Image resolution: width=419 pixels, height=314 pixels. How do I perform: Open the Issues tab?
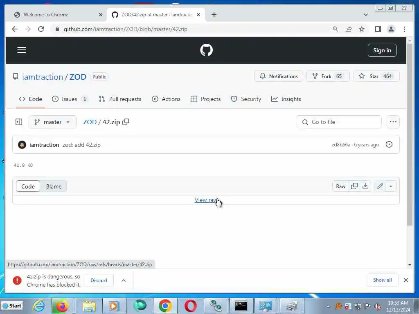click(x=70, y=99)
